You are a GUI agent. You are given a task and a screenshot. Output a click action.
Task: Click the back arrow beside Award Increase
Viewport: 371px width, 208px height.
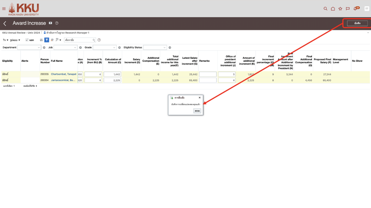pyautogui.click(x=5, y=24)
